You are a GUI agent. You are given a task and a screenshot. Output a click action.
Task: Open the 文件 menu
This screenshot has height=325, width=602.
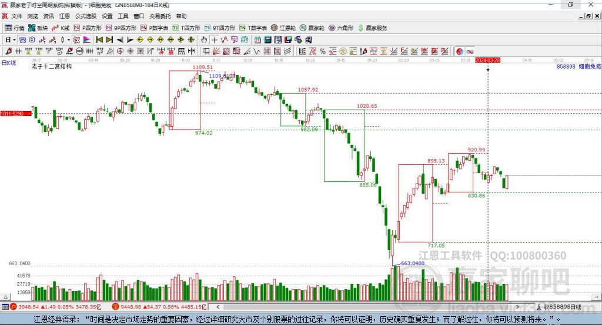(x=16, y=16)
